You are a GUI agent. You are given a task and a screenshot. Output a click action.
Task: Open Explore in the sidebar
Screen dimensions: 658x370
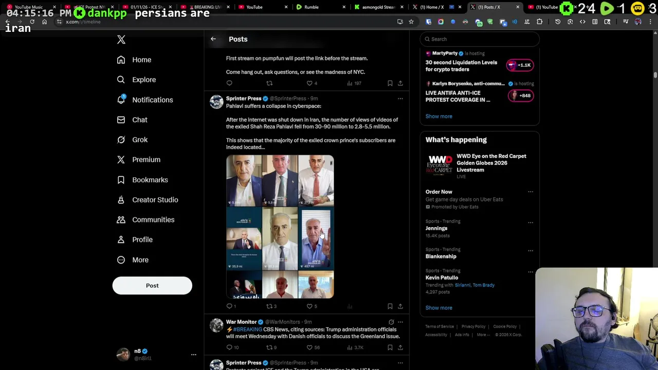coord(136,80)
